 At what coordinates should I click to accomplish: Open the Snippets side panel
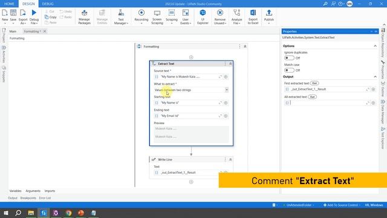(4, 74)
